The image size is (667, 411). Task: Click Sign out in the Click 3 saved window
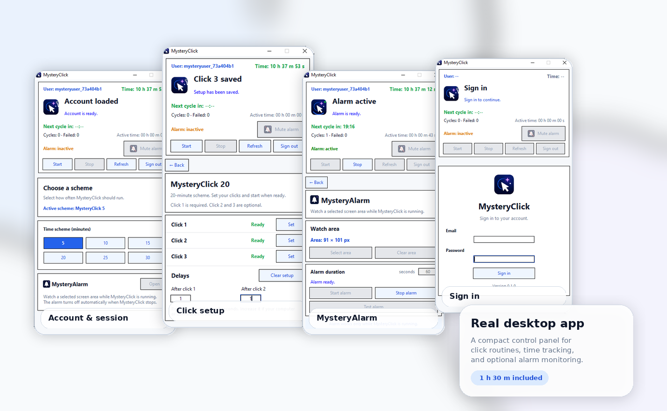[x=289, y=146]
